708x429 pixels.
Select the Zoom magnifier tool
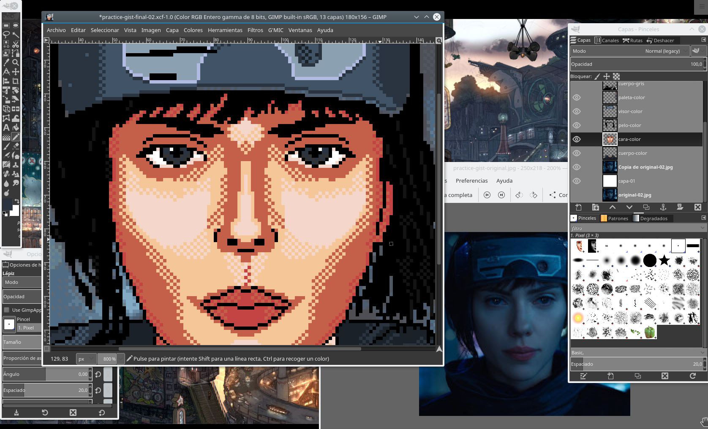point(16,62)
